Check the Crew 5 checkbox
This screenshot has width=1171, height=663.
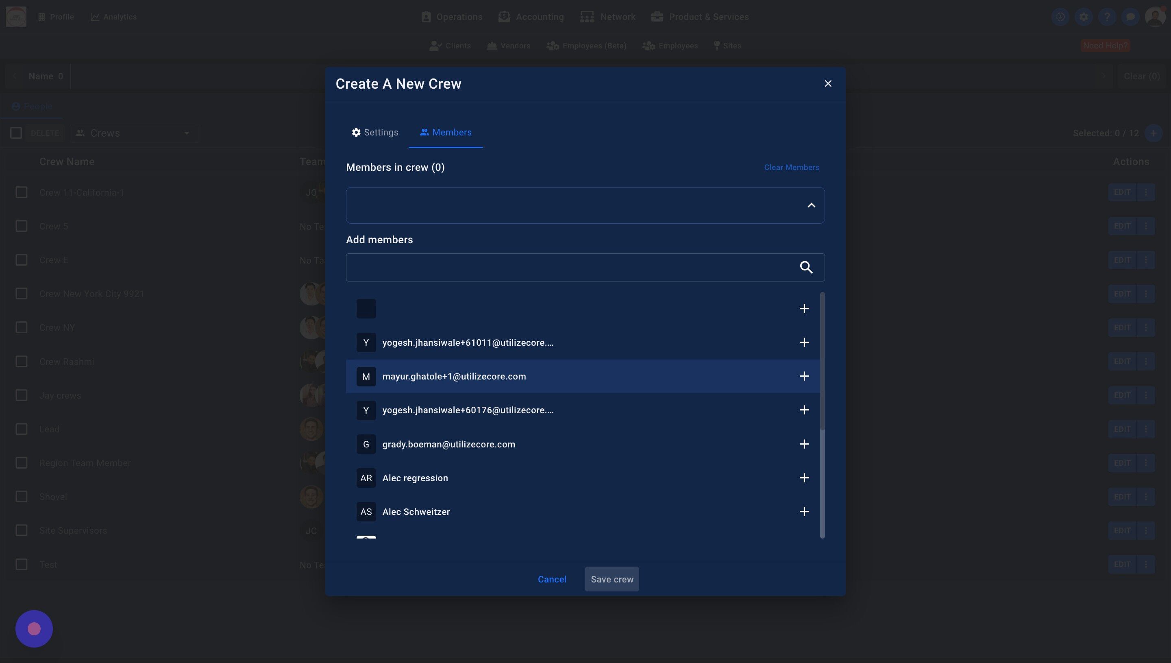pyautogui.click(x=22, y=226)
